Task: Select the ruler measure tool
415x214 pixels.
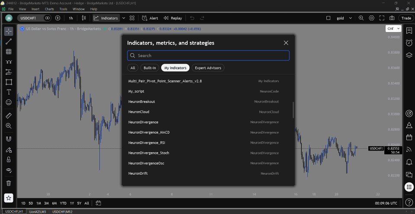Action: pos(9,116)
